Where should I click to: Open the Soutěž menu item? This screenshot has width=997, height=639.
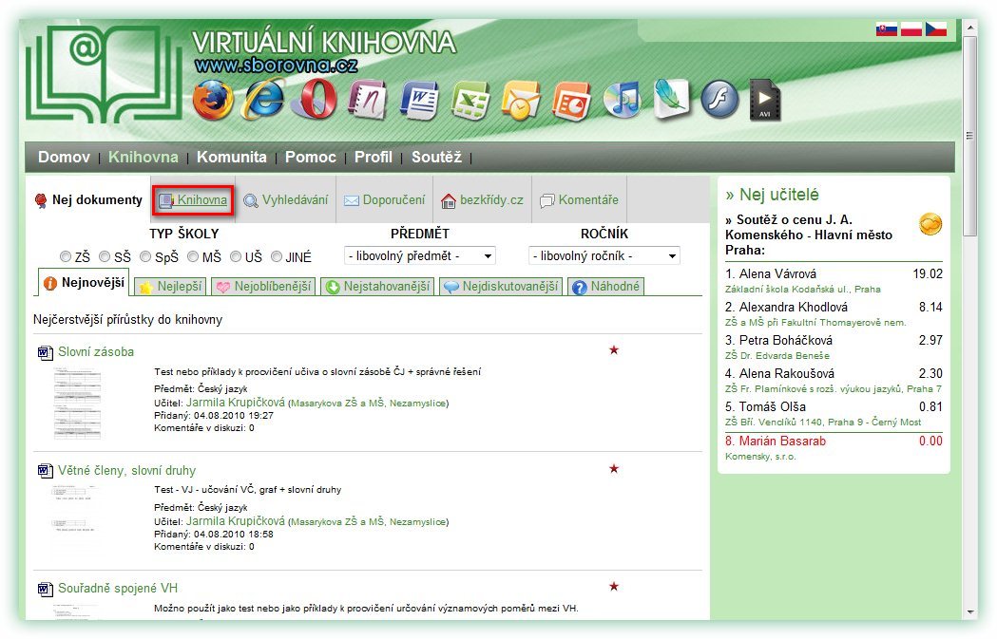436,157
